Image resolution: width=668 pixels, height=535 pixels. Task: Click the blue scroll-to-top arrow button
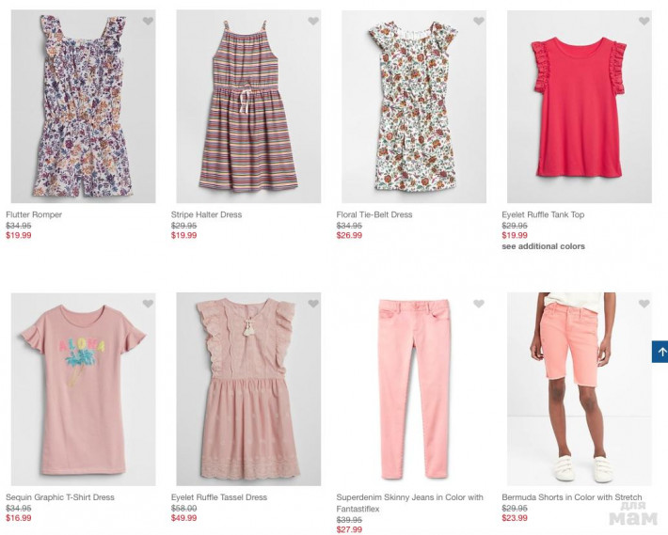pyautogui.click(x=660, y=352)
